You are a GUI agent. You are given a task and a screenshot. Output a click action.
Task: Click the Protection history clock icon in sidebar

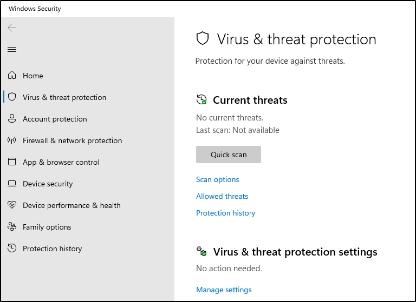pyautogui.click(x=12, y=249)
